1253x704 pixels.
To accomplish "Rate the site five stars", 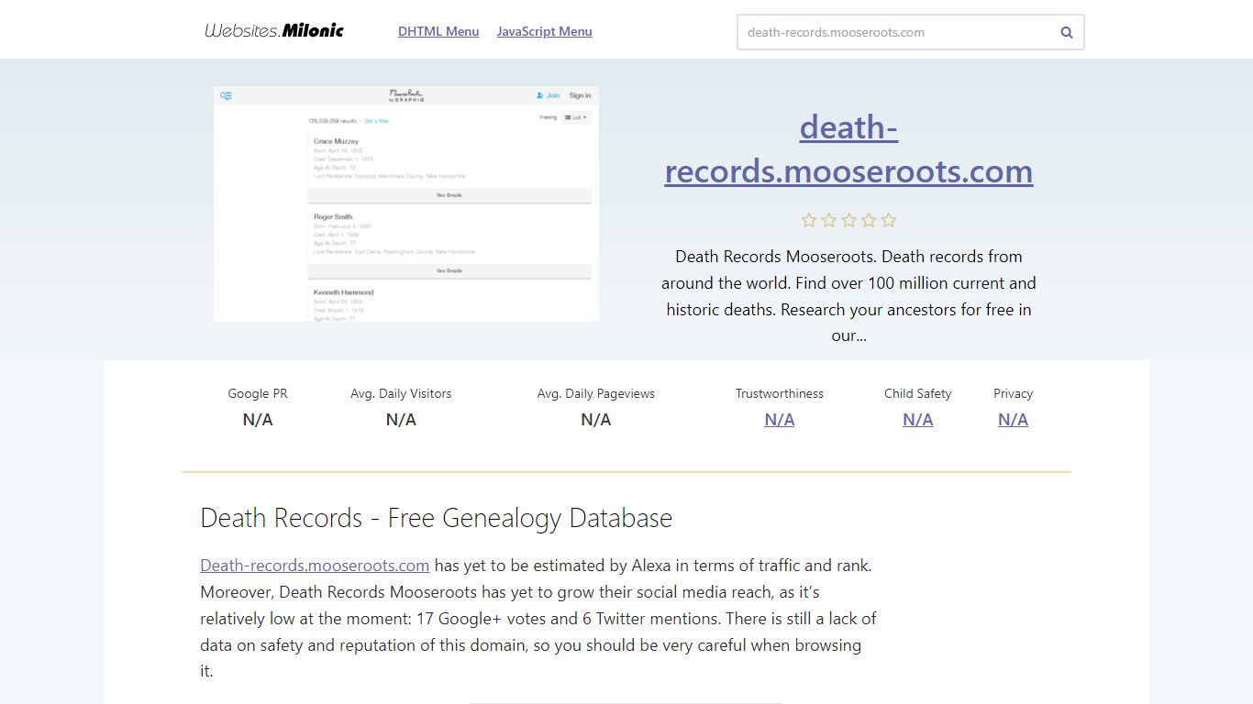I will (889, 220).
